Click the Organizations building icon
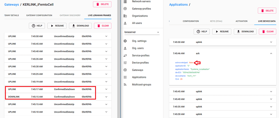This screenshot has width=279, height=118. 125,16
